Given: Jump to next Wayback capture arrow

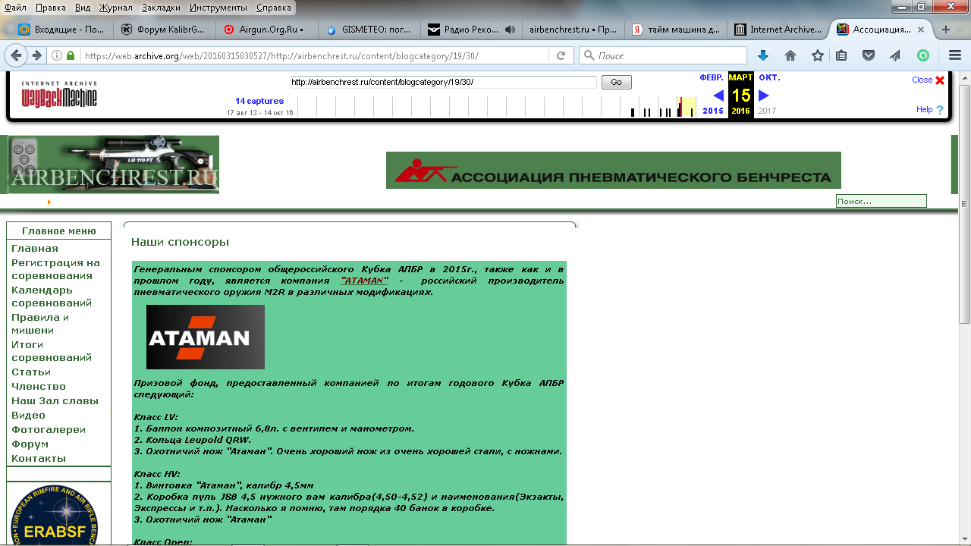Looking at the screenshot, I should tap(764, 95).
